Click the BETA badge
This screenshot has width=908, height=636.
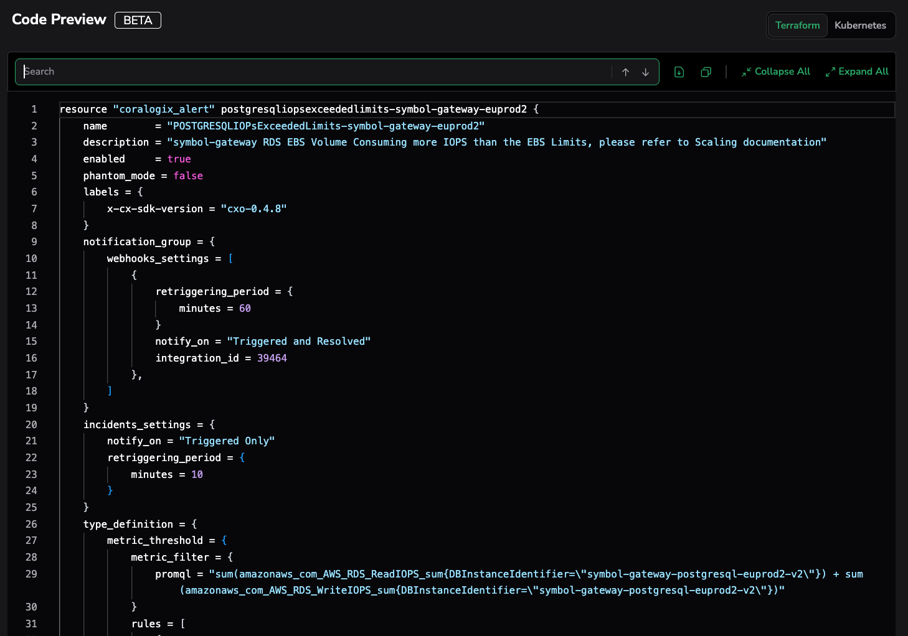pos(138,21)
